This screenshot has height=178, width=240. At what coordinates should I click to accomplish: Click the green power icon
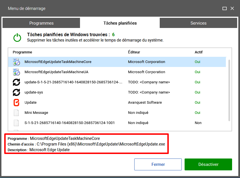pos(17,38)
